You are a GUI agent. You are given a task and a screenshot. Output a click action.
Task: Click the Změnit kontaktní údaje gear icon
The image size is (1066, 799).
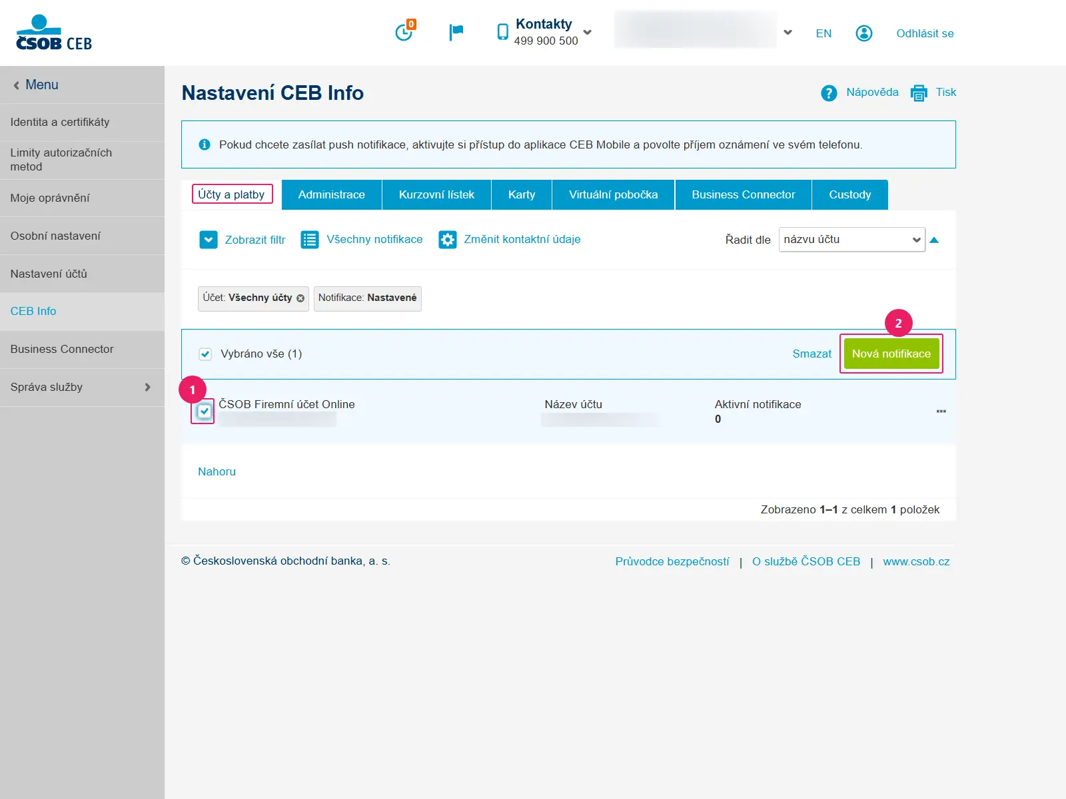[x=448, y=240]
